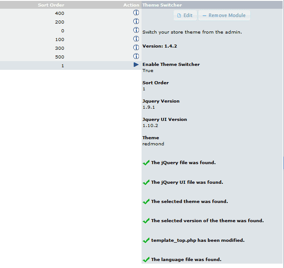The width and height of the screenshot is (284, 268).
Task: Click checkmark beside selected version of theme found
Action: pyautogui.click(x=146, y=221)
